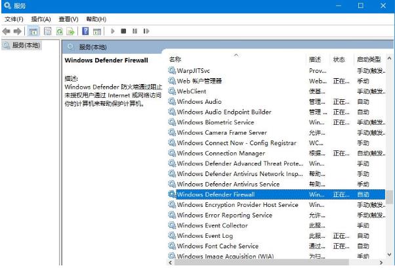Click the vertical scrollbar up arrow
This screenshot has height=270, width=395.
[390, 58]
